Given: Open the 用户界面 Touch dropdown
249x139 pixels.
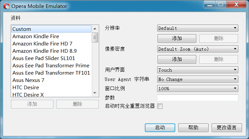Looking at the screenshot, I should (197, 70).
